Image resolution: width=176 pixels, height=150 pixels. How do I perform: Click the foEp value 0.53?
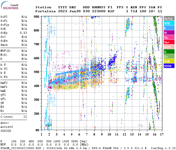click(23, 33)
